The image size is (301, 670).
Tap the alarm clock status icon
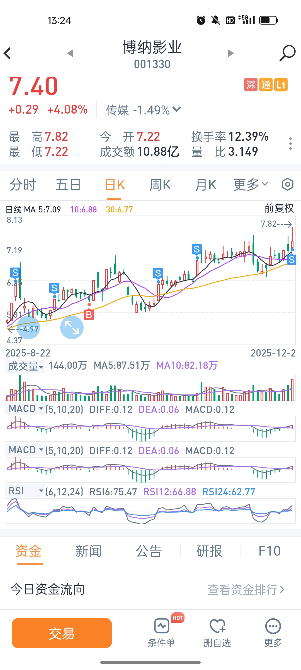click(201, 20)
